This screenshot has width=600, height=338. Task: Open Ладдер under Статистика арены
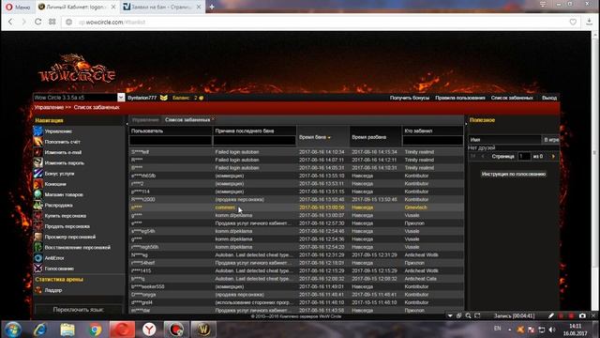coord(53,290)
